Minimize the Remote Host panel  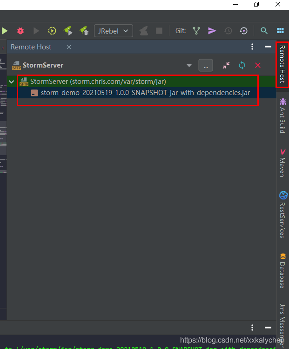point(268,47)
